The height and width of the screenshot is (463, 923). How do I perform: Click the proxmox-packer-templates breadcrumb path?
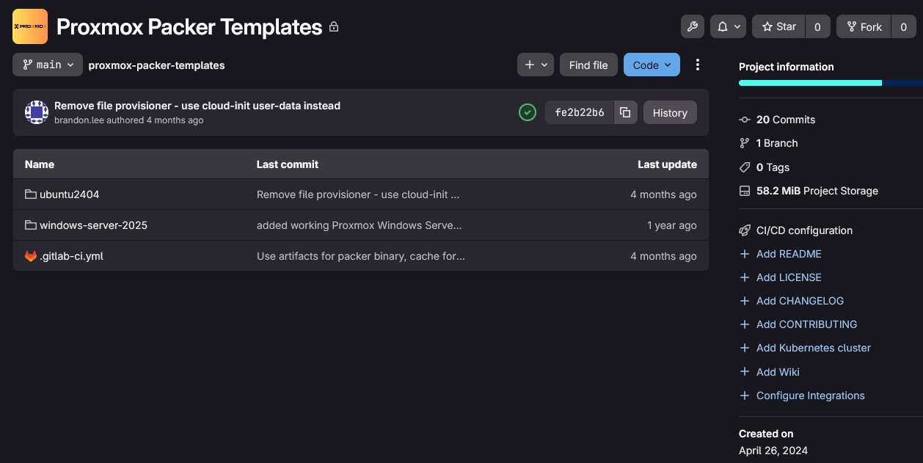pos(156,65)
